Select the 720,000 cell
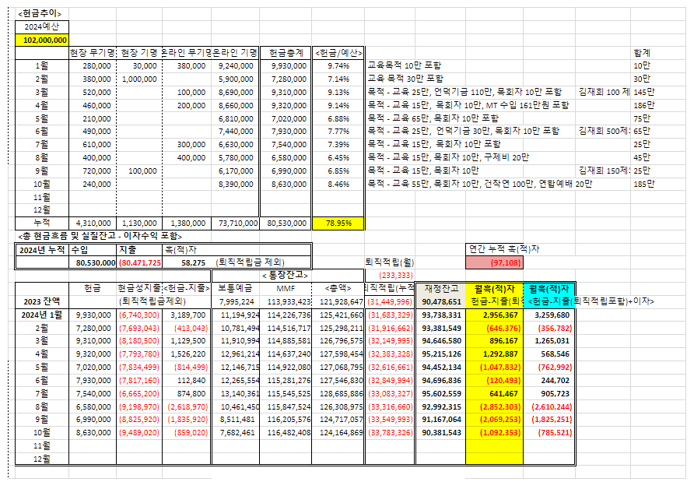The height and width of the screenshot is (489, 694). tap(93, 171)
